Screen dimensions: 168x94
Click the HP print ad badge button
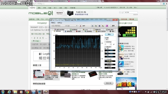36,41
